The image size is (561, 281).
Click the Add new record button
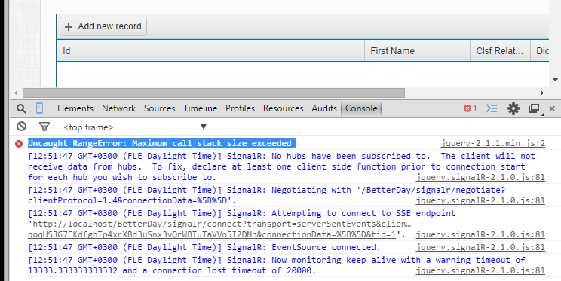point(103,26)
